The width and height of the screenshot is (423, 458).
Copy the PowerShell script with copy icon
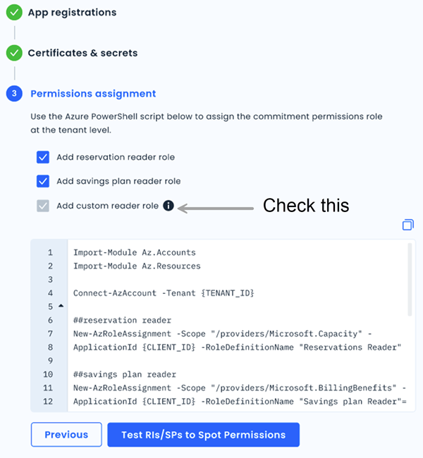click(x=407, y=225)
